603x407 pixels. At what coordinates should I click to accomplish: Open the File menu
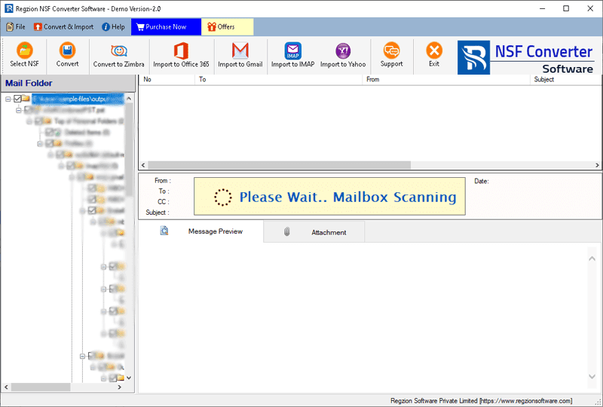tap(16, 27)
